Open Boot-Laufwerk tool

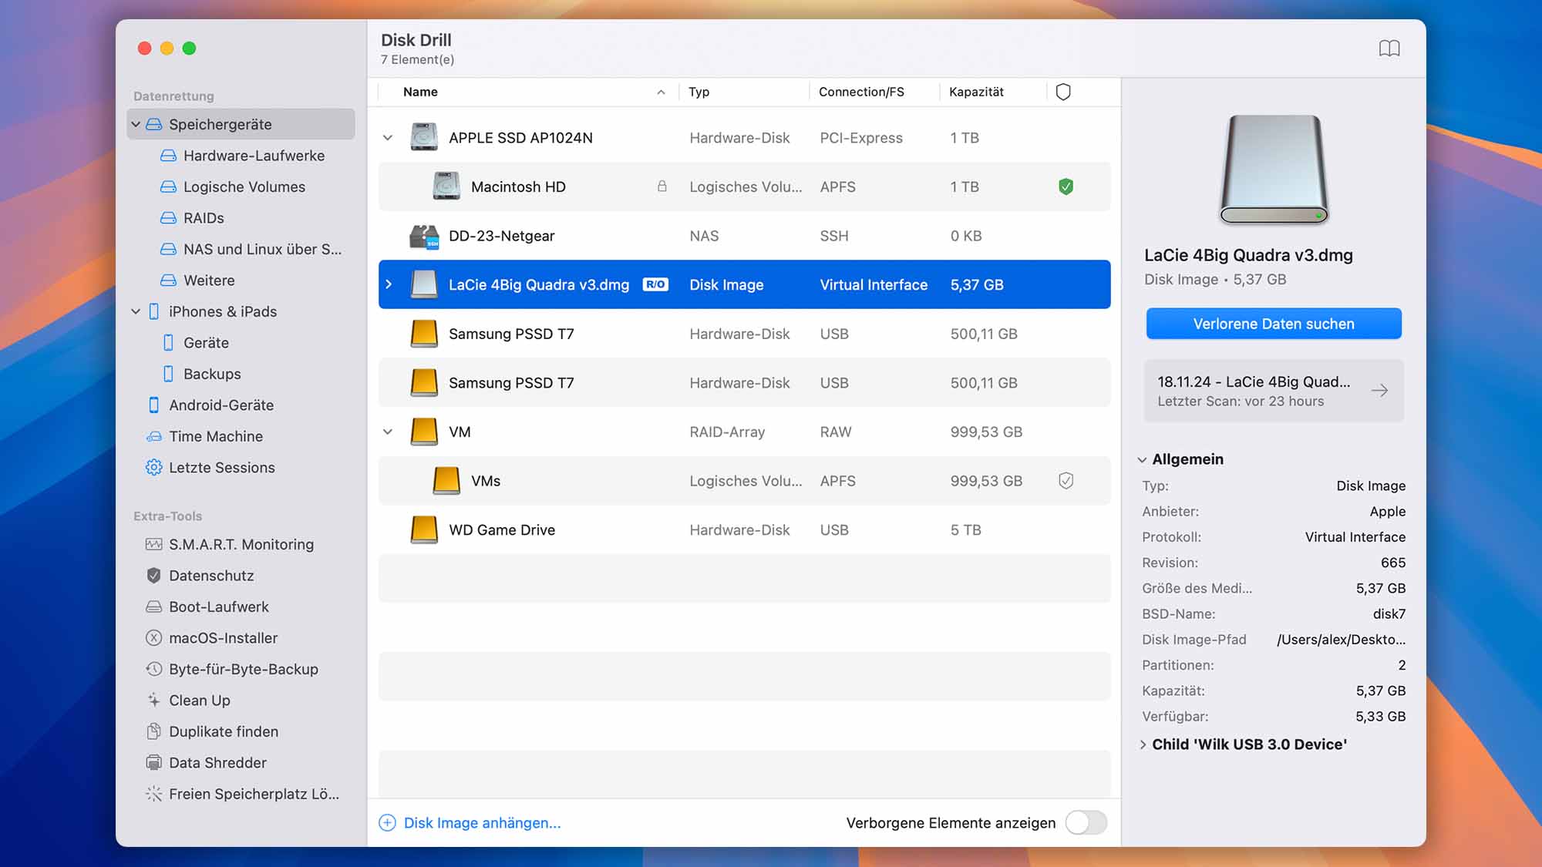point(218,607)
